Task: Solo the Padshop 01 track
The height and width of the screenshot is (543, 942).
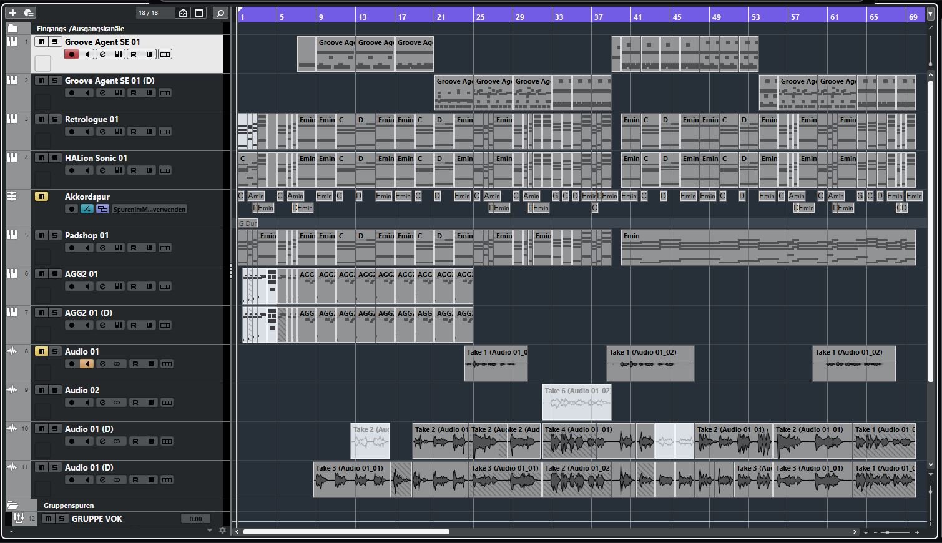Action: (55, 235)
